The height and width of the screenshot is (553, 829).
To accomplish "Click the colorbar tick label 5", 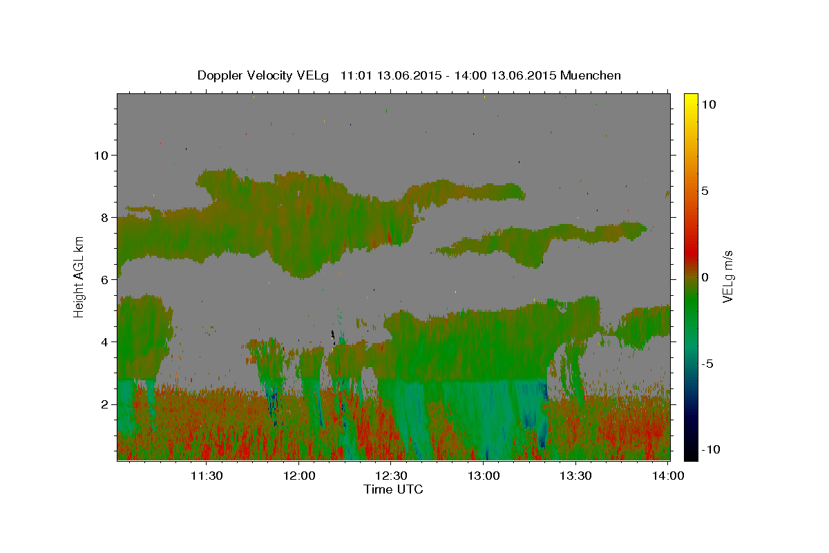I will point(705,190).
